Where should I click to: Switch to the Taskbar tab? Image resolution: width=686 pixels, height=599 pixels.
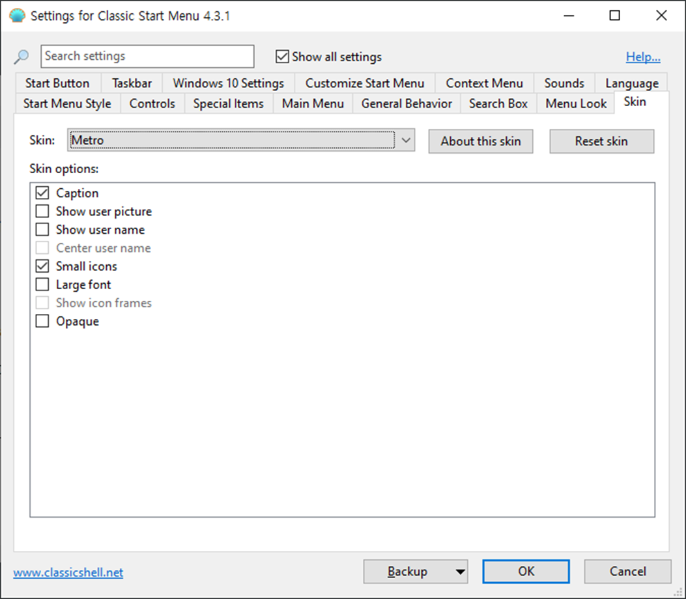point(132,83)
